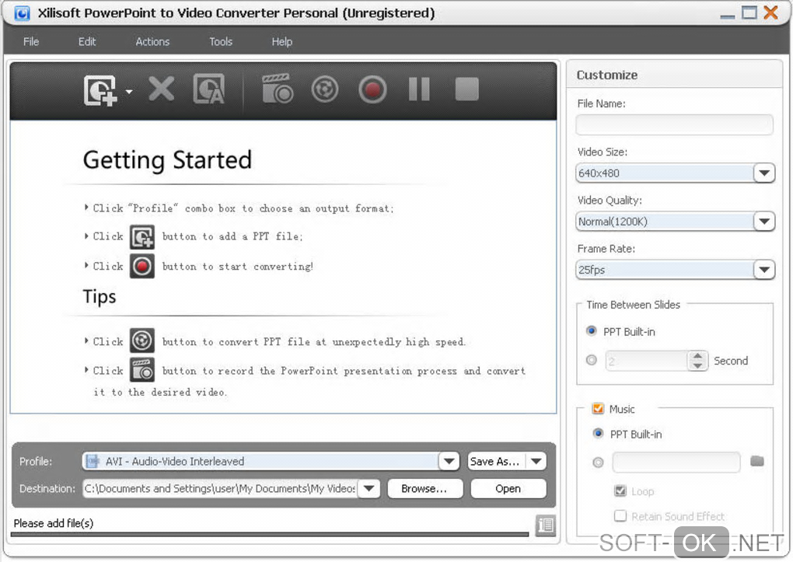Expand the Profile combo box arrow
The width and height of the screenshot is (793, 562).
click(449, 461)
